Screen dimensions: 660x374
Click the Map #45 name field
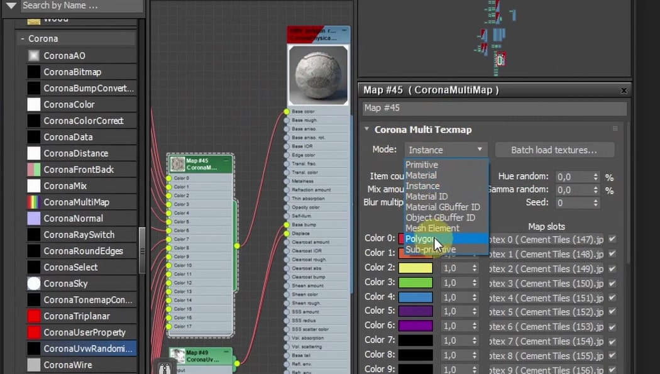coord(495,108)
